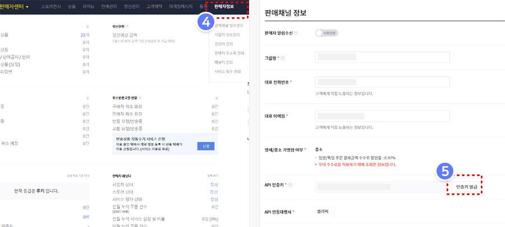Open the 마케팅메시지 menu item

point(181,7)
